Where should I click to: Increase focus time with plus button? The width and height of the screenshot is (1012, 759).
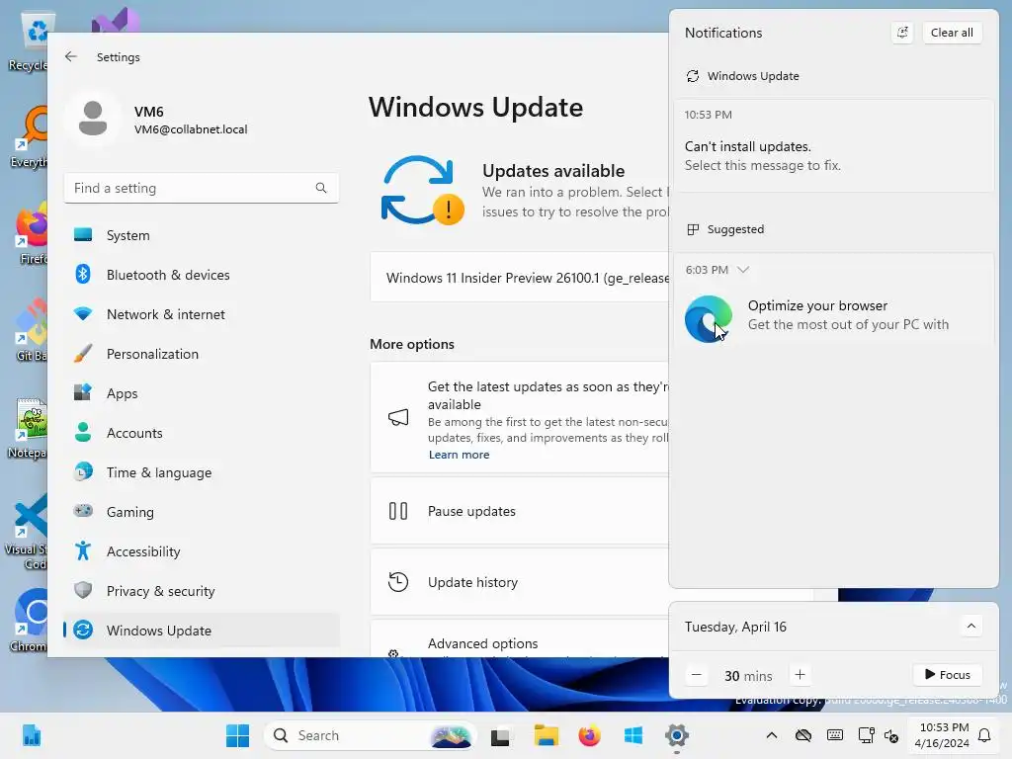[x=800, y=675]
